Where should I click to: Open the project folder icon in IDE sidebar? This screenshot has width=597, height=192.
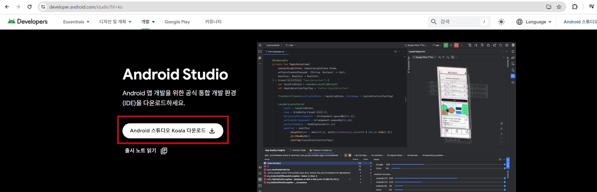260,52
